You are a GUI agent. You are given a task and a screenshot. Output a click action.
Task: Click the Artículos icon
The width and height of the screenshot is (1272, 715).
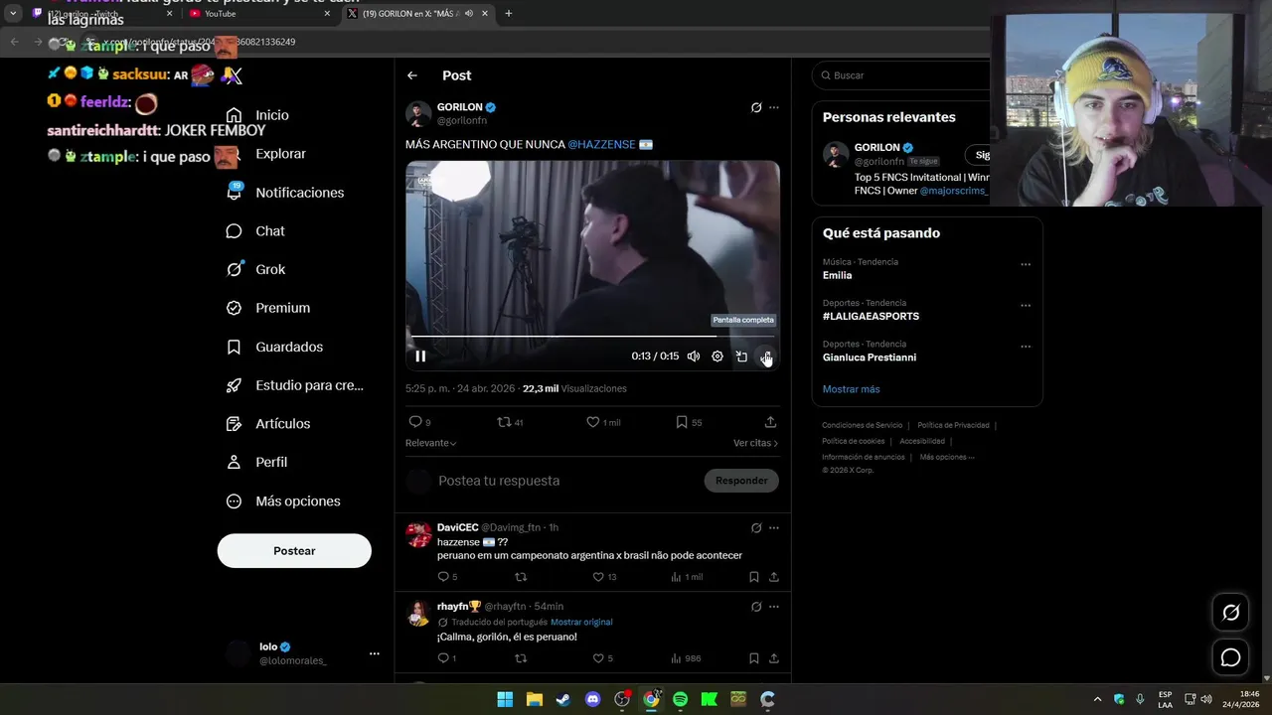pyautogui.click(x=234, y=424)
